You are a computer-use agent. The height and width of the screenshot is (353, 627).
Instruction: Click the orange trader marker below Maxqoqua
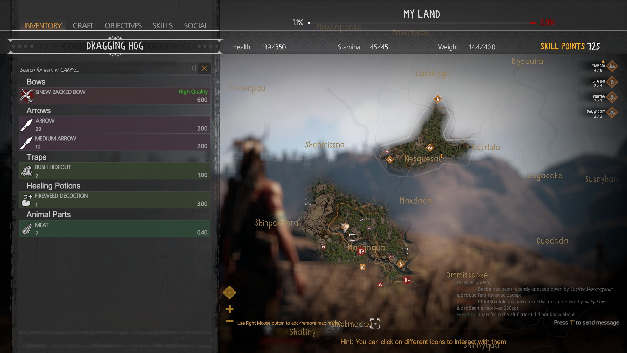point(362,267)
